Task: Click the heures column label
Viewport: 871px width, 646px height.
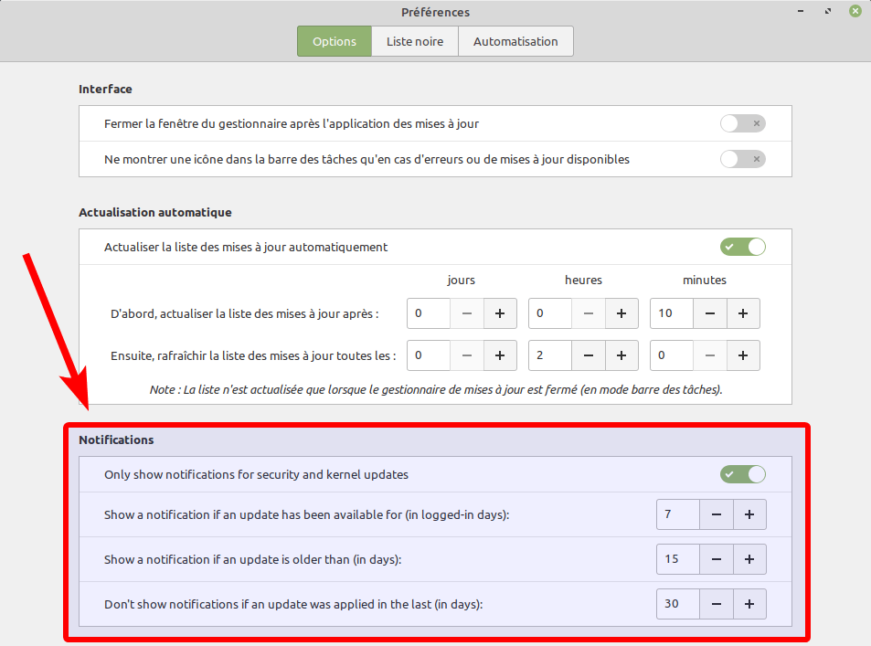Action: 583,280
